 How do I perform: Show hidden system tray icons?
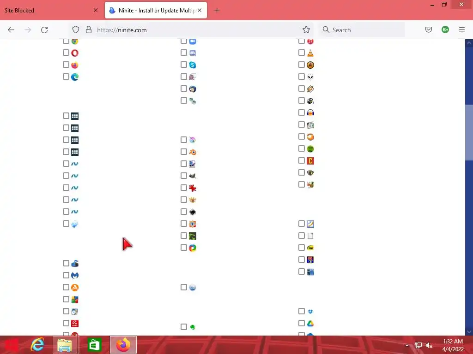(407, 345)
